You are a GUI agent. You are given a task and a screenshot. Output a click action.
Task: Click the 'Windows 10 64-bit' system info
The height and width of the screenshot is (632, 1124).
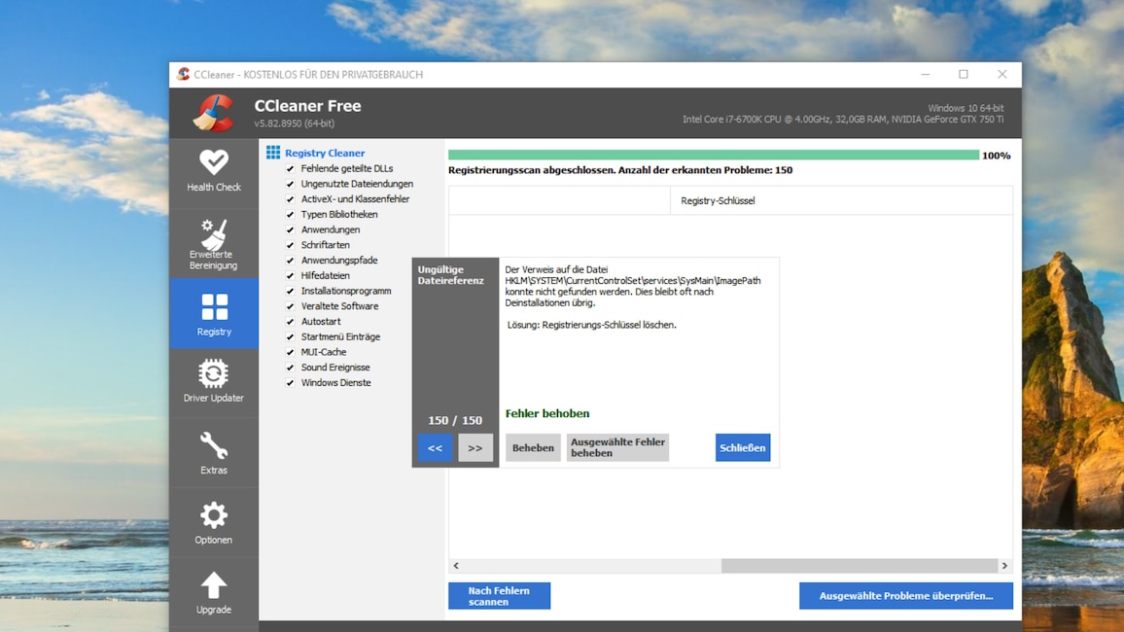[966, 108]
